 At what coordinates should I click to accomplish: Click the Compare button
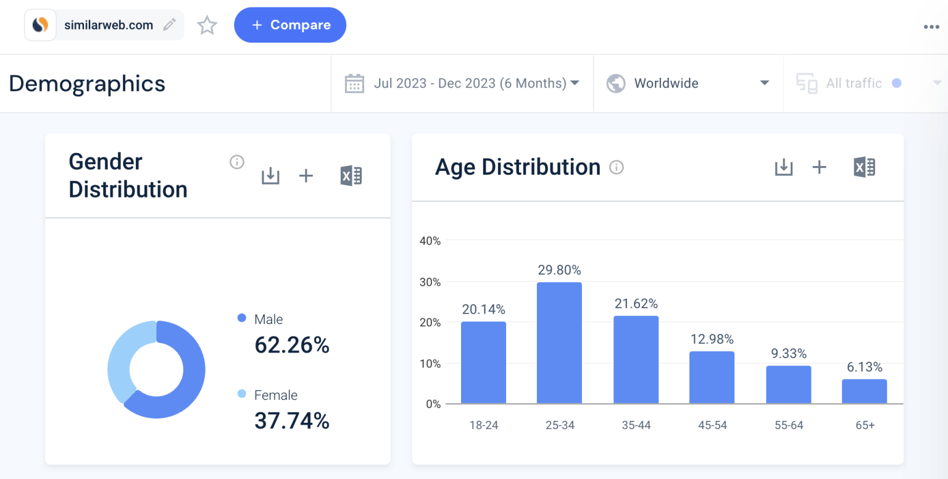(289, 25)
